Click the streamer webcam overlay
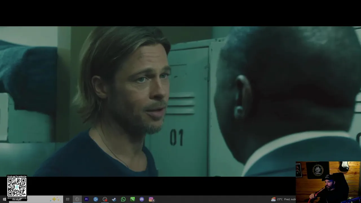Image resolution: width=361 pixels, height=203 pixels. [328, 182]
